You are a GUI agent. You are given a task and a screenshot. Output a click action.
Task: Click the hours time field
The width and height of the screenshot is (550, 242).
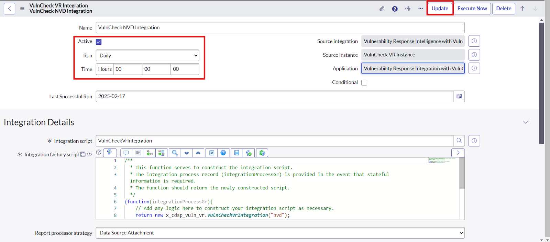pyautogui.click(x=128, y=69)
